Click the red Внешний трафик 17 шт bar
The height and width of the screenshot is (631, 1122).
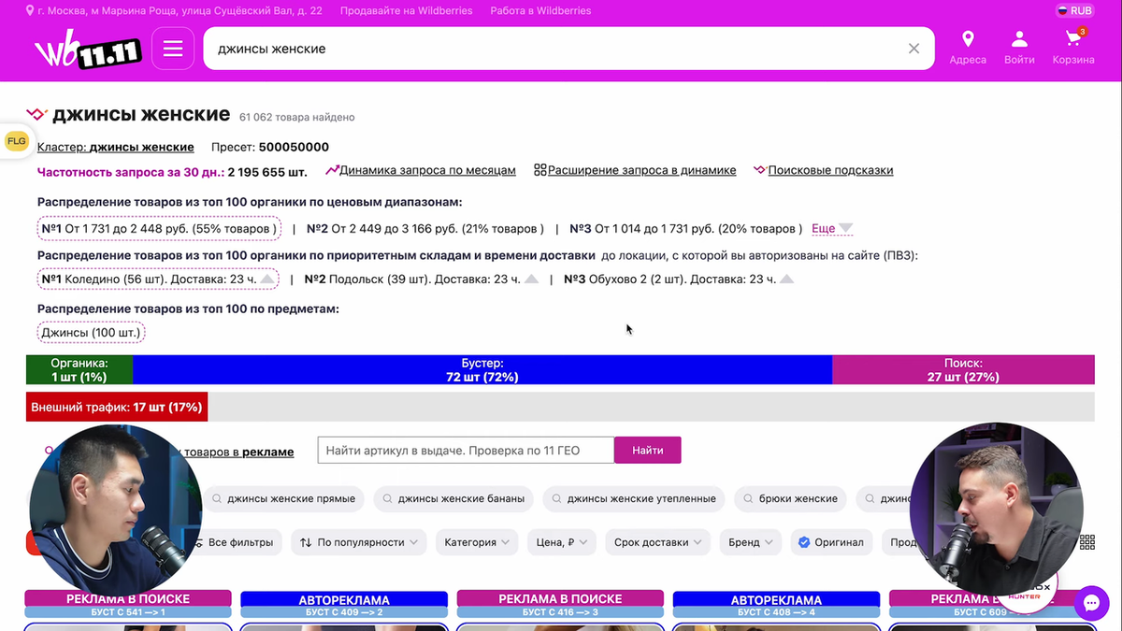pyautogui.click(x=116, y=408)
